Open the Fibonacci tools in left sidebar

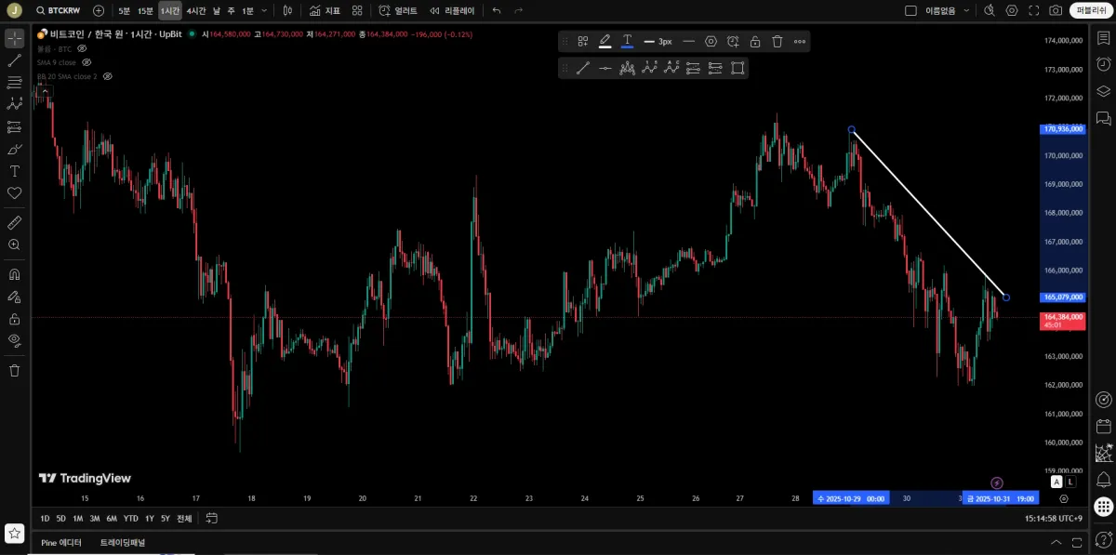tap(14, 83)
